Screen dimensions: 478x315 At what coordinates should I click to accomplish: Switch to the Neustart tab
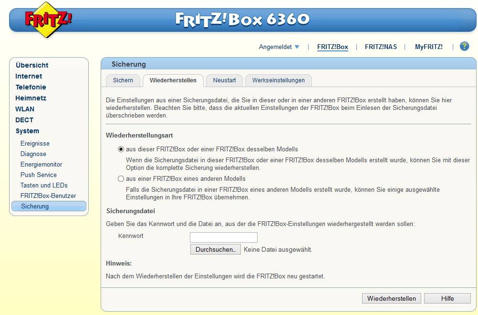(224, 80)
